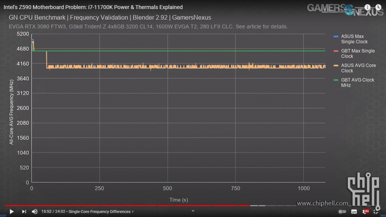
Task: Expand the small chevron below the player center
Action: [x=193, y=211]
